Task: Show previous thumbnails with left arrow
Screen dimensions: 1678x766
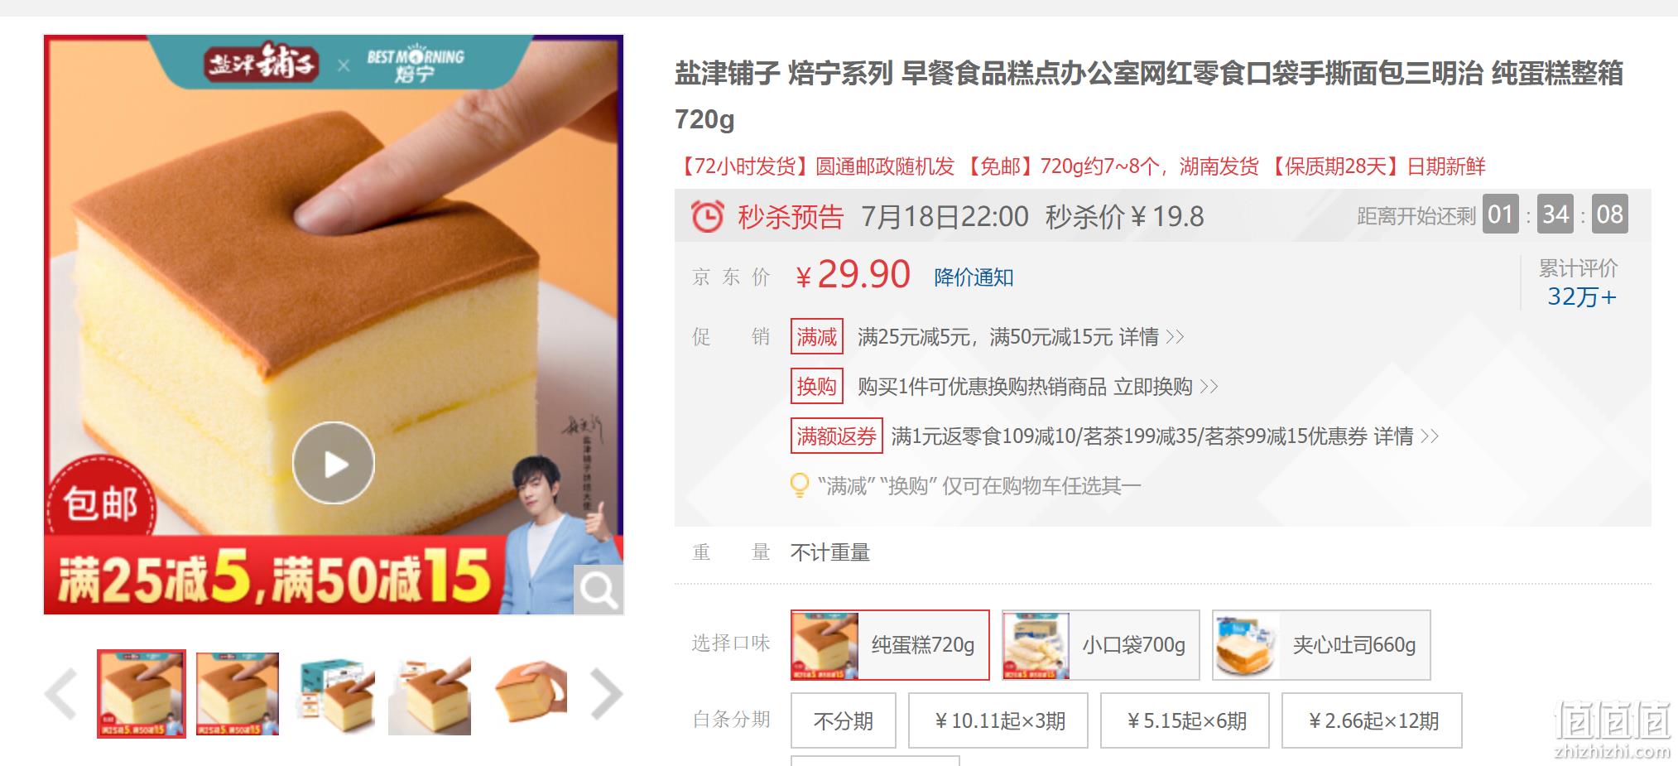Action: coord(61,694)
